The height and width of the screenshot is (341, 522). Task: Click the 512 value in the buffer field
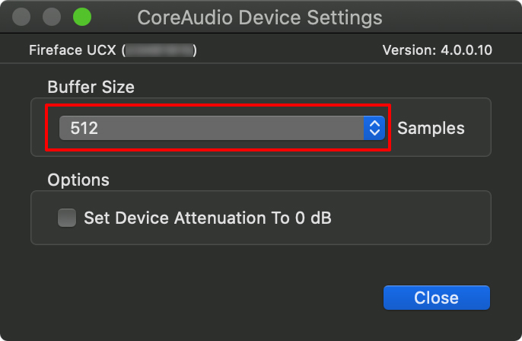click(84, 128)
